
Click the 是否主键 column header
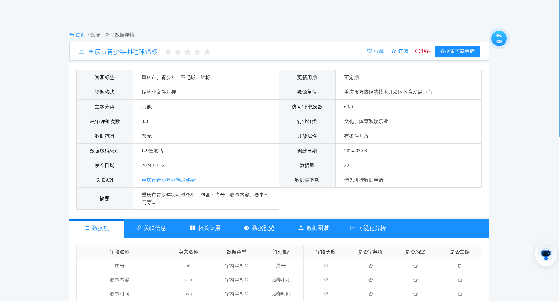460,252
